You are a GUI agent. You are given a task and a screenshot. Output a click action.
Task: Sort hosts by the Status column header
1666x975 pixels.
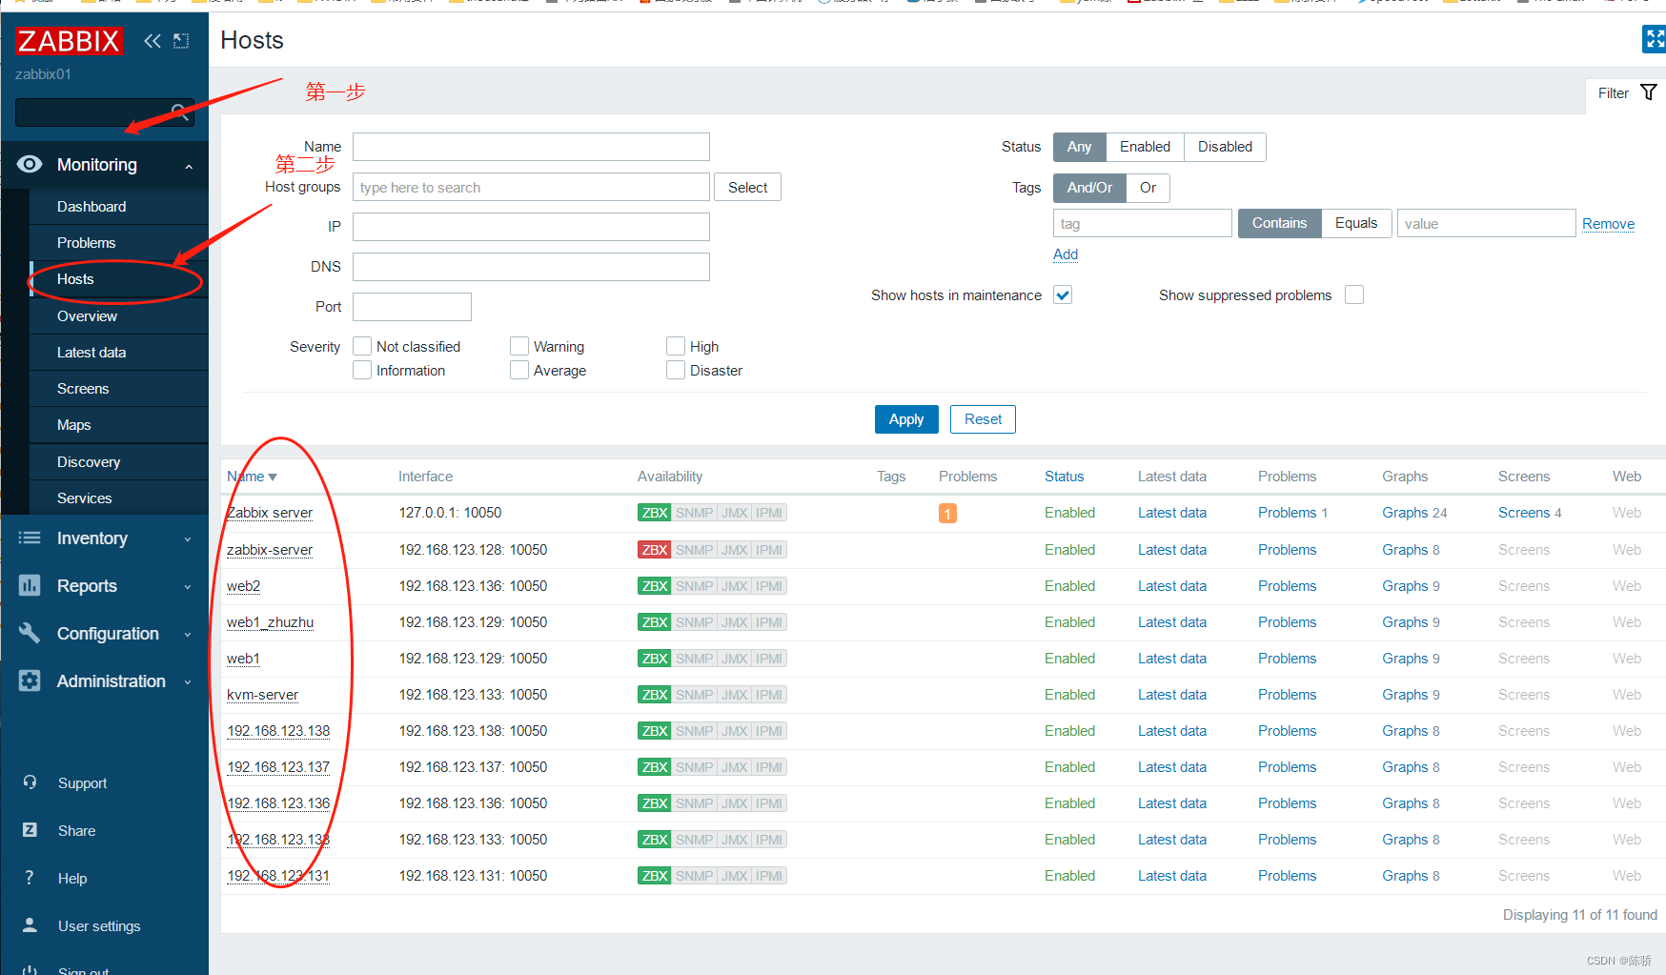(1064, 477)
